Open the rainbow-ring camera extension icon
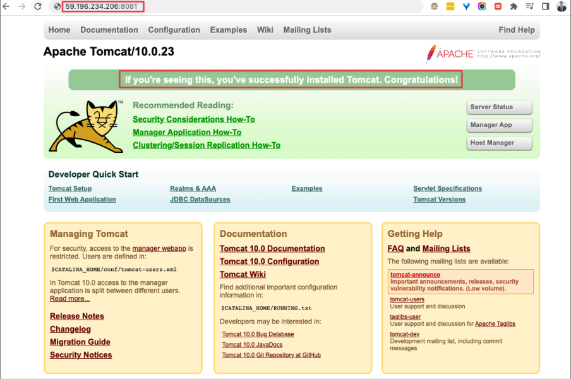This screenshot has height=379, width=571. pyautogui.click(x=482, y=6)
